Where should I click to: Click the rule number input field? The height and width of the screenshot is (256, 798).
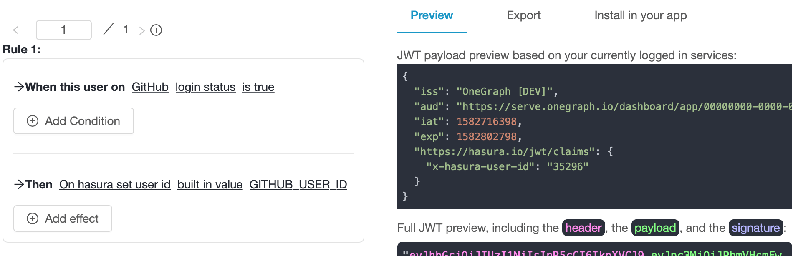pos(64,30)
